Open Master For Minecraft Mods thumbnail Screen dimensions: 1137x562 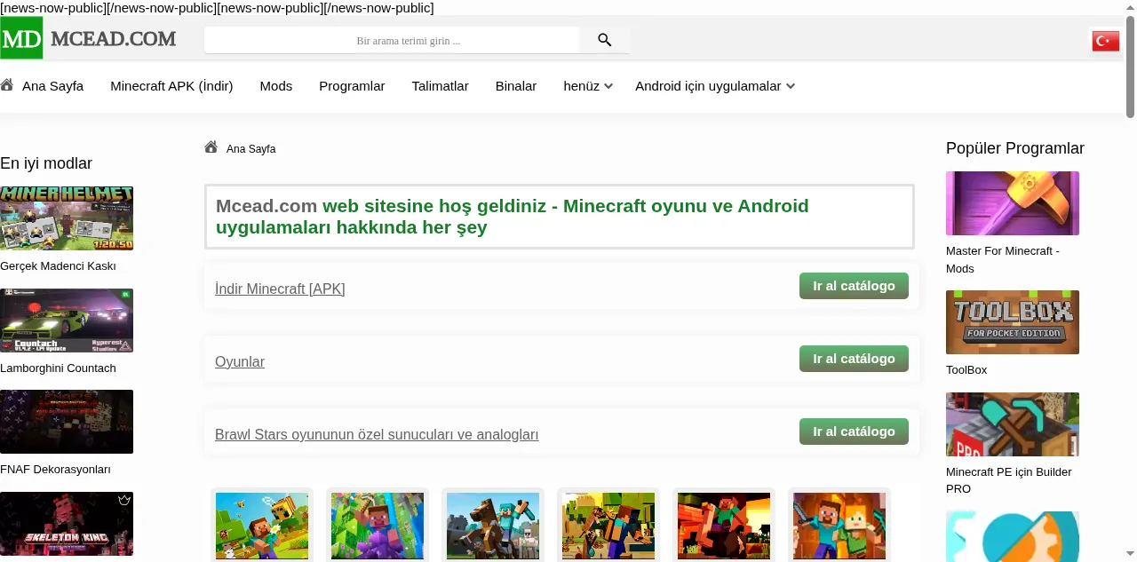[1013, 203]
